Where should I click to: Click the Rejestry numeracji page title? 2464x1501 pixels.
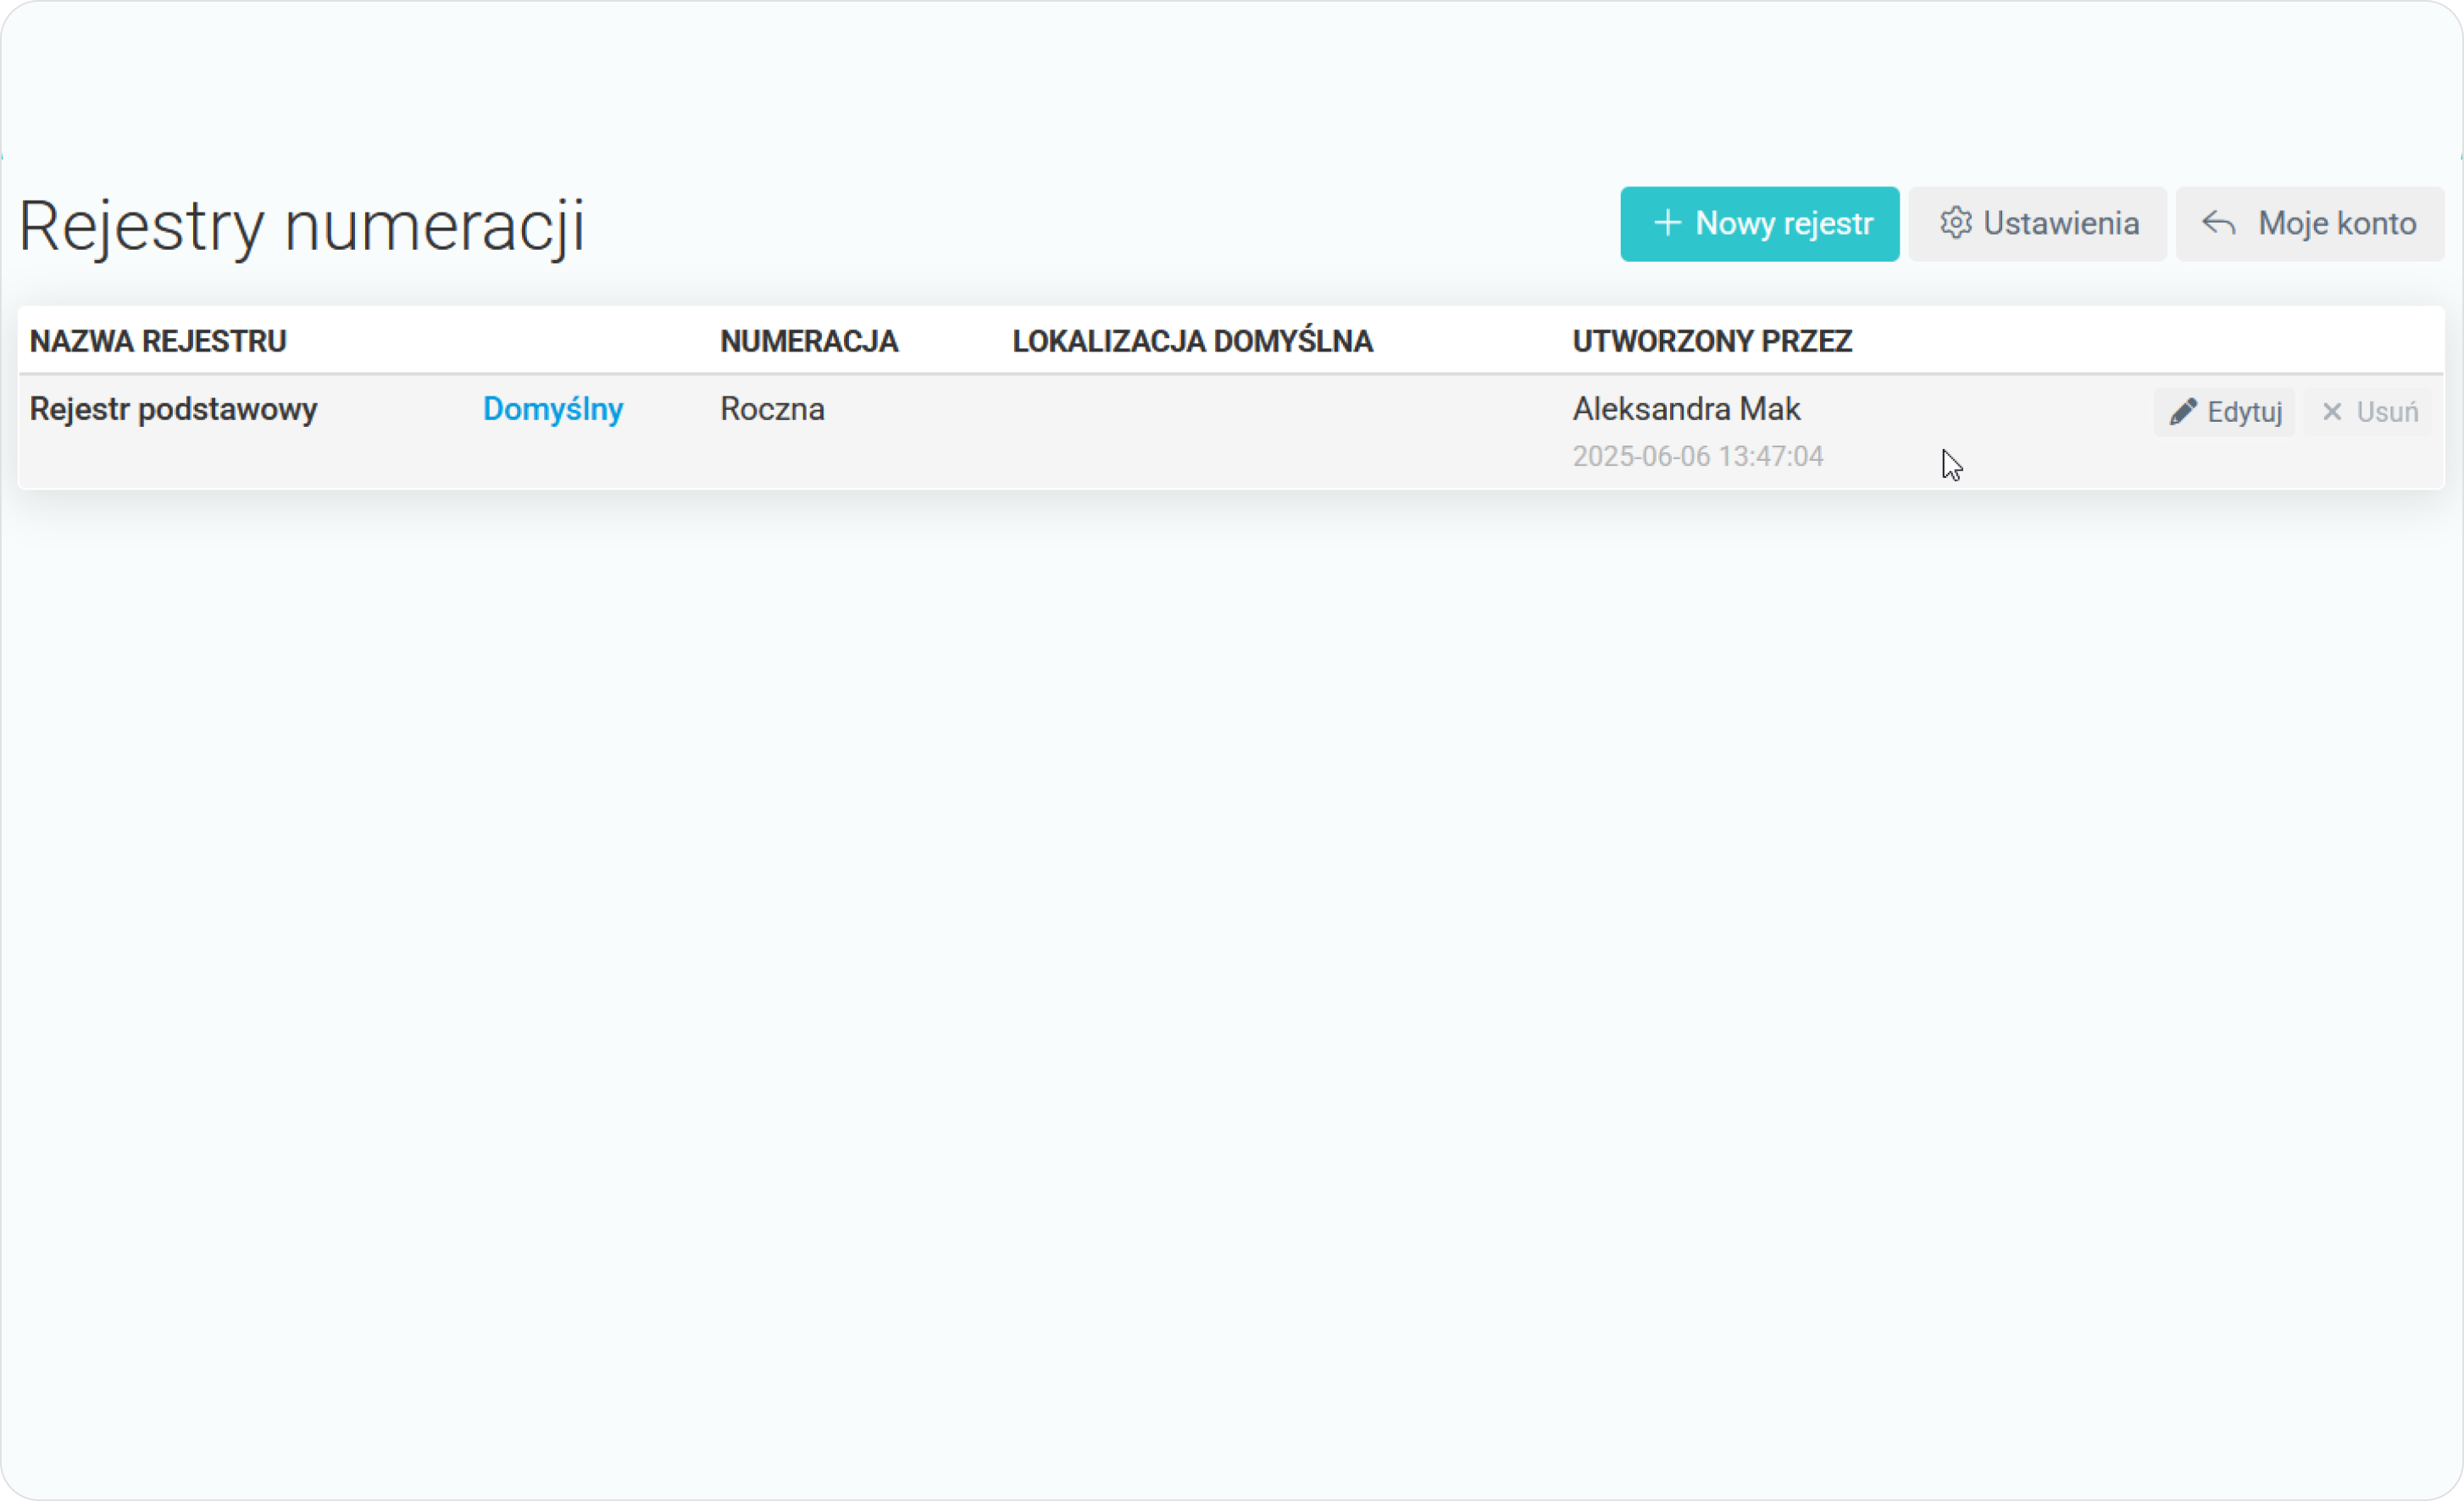click(x=301, y=226)
